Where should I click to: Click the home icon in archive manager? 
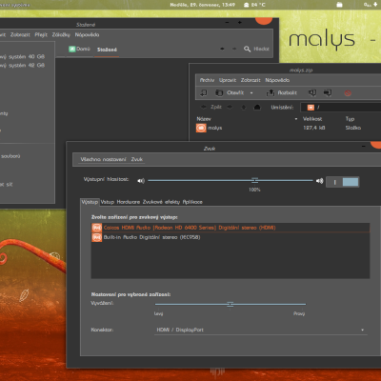(257, 108)
